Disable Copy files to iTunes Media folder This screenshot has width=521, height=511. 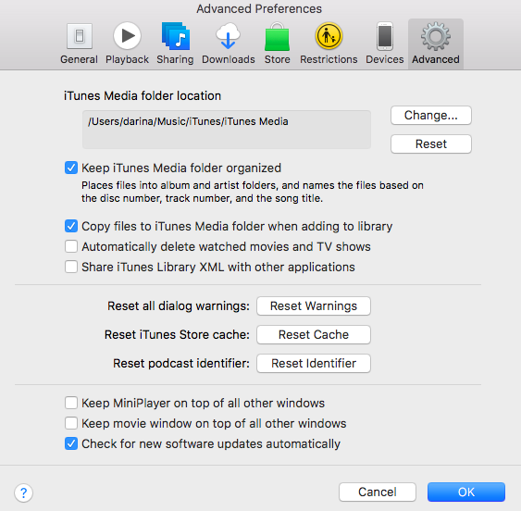tap(71, 226)
